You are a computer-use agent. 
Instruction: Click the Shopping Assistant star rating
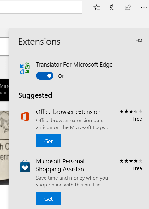click(131, 161)
